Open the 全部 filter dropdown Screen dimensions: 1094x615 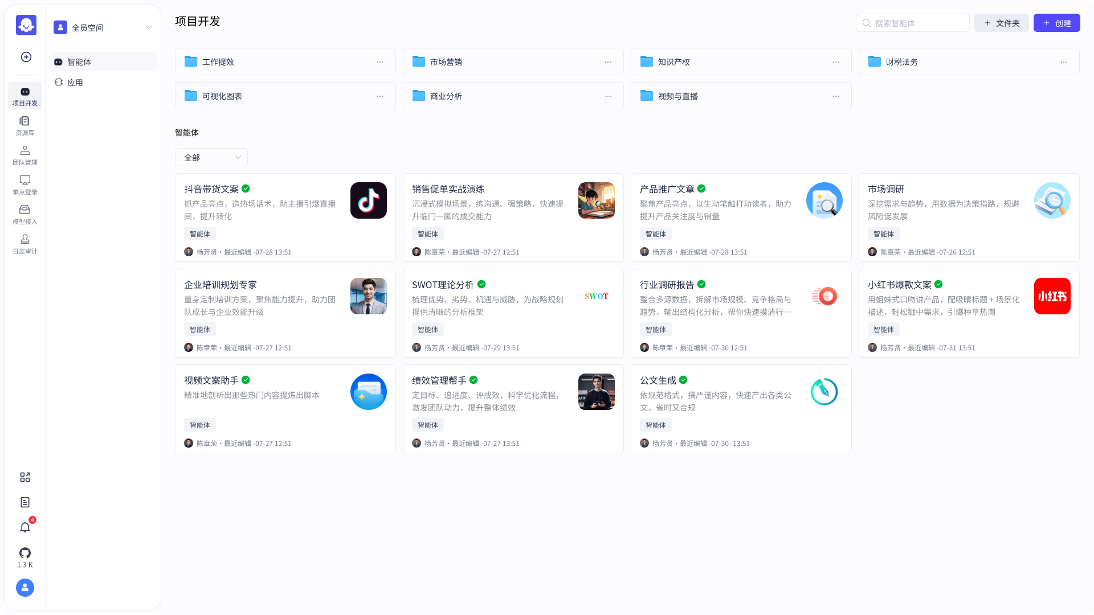click(211, 157)
